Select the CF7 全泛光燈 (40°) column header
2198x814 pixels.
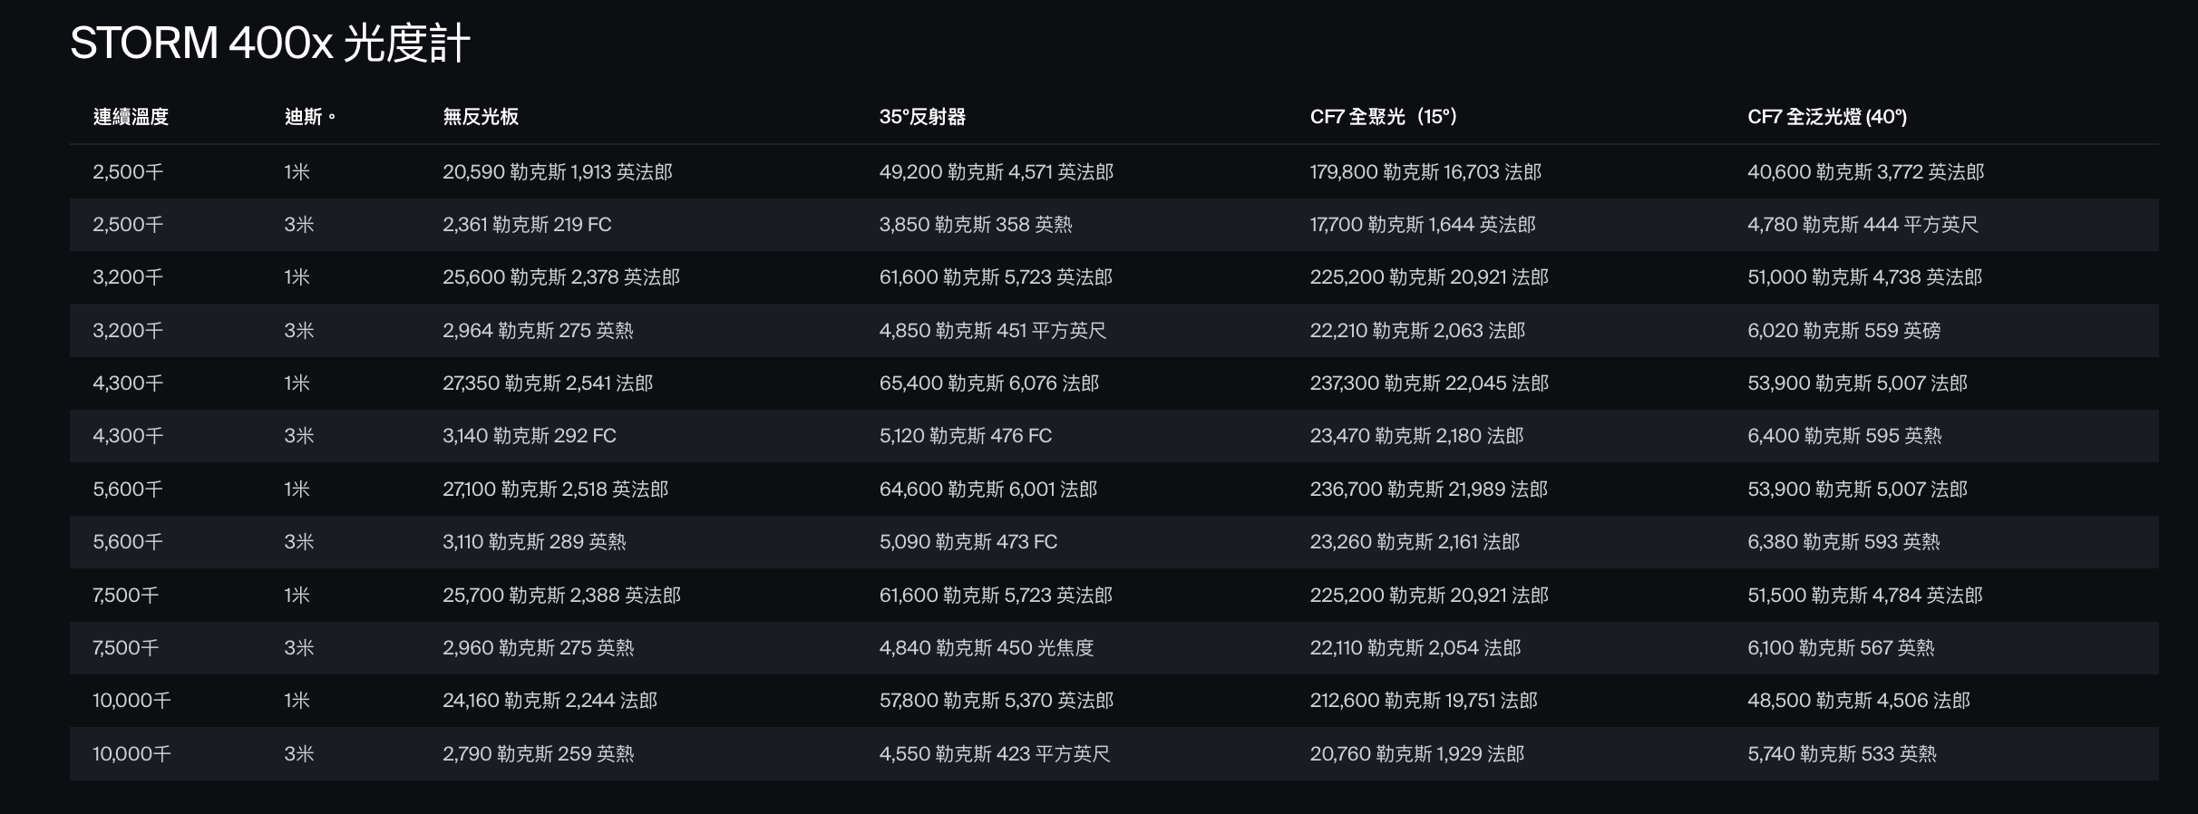[x=1827, y=117]
